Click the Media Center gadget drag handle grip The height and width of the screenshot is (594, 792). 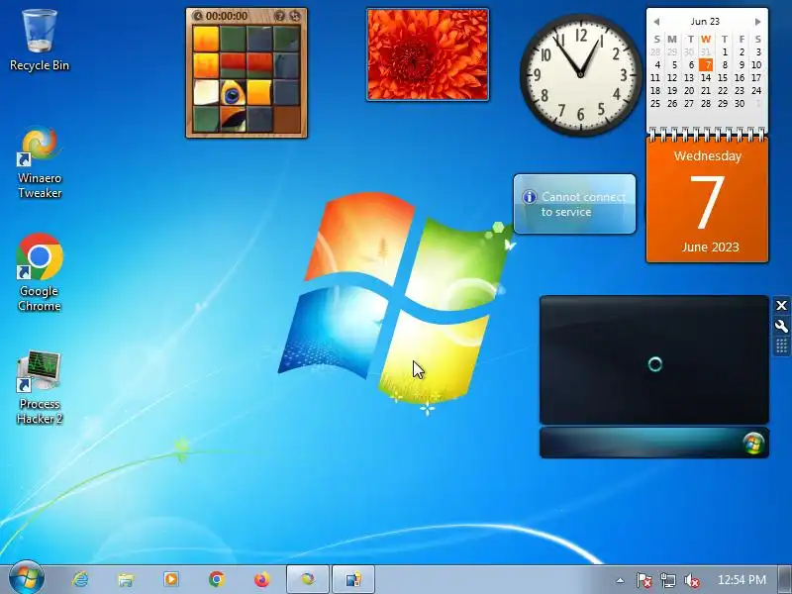click(781, 346)
